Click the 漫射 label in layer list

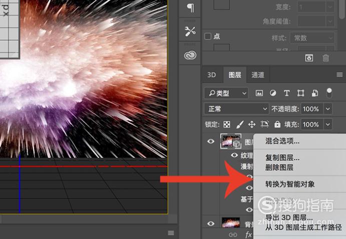click(x=247, y=166)
